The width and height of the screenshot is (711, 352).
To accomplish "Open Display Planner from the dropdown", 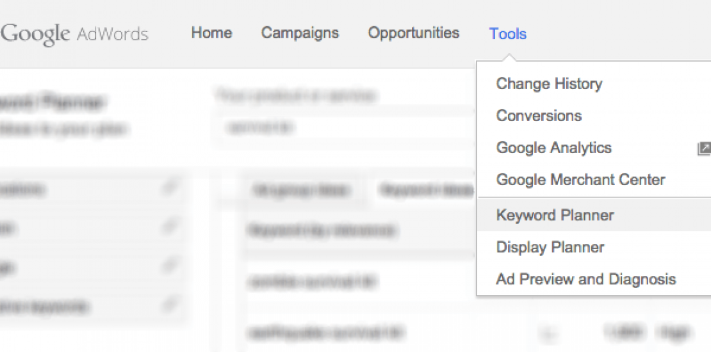I will click(550, 247).
